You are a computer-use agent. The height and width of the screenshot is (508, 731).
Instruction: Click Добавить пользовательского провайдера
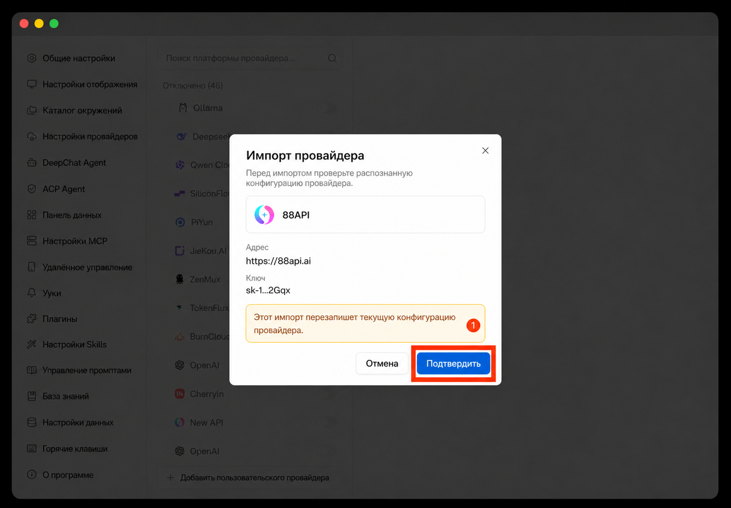pyautogui.click(x=249, y=477)
